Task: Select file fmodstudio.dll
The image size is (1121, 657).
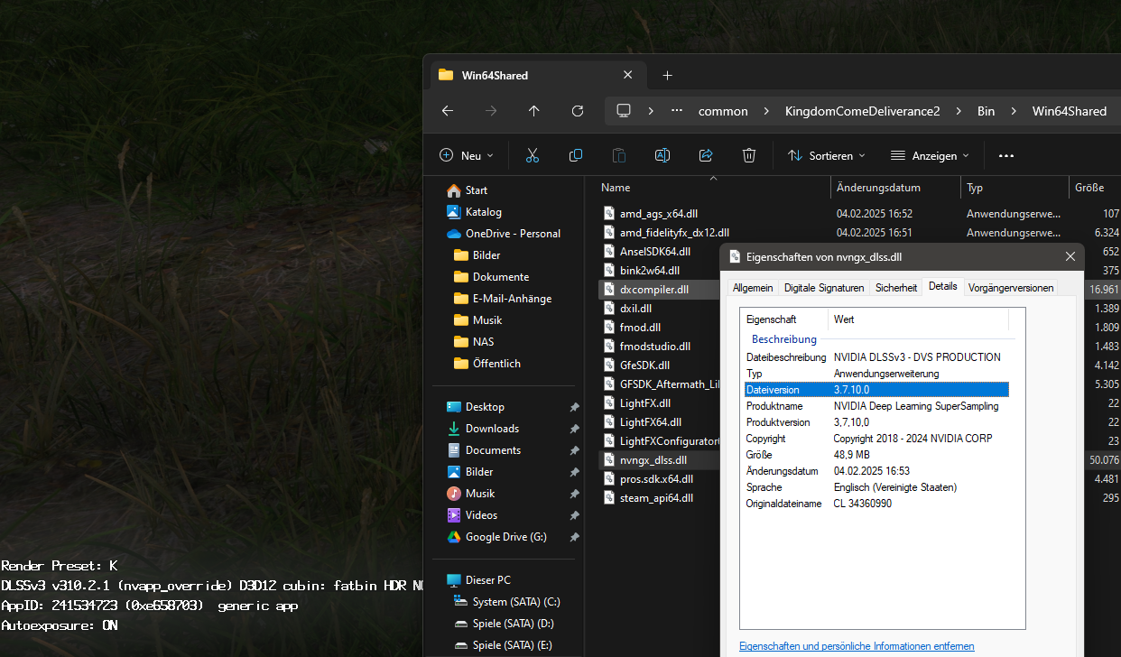Action: tap(655, 347)
